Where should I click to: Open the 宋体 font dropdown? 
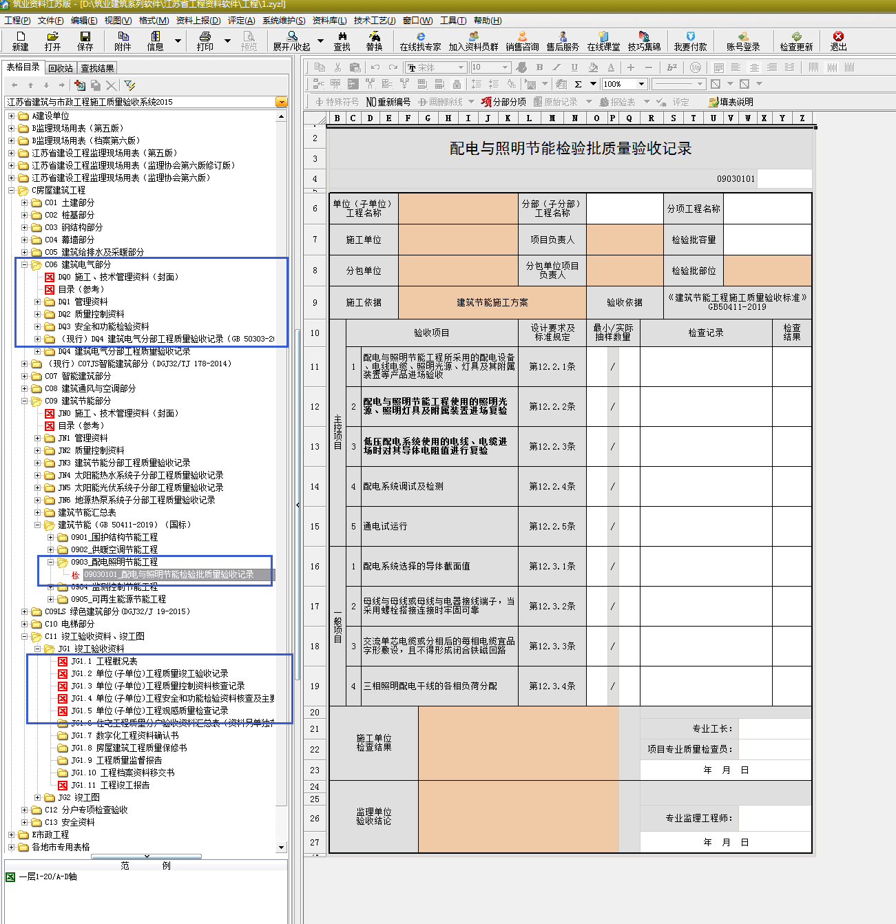coord(462,67)
